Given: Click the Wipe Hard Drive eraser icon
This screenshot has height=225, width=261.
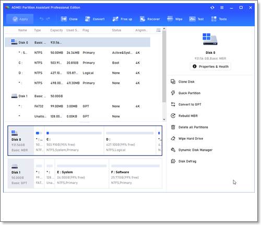Looking at the screenshot, I should pyautogui.click(x=173, y=138).
